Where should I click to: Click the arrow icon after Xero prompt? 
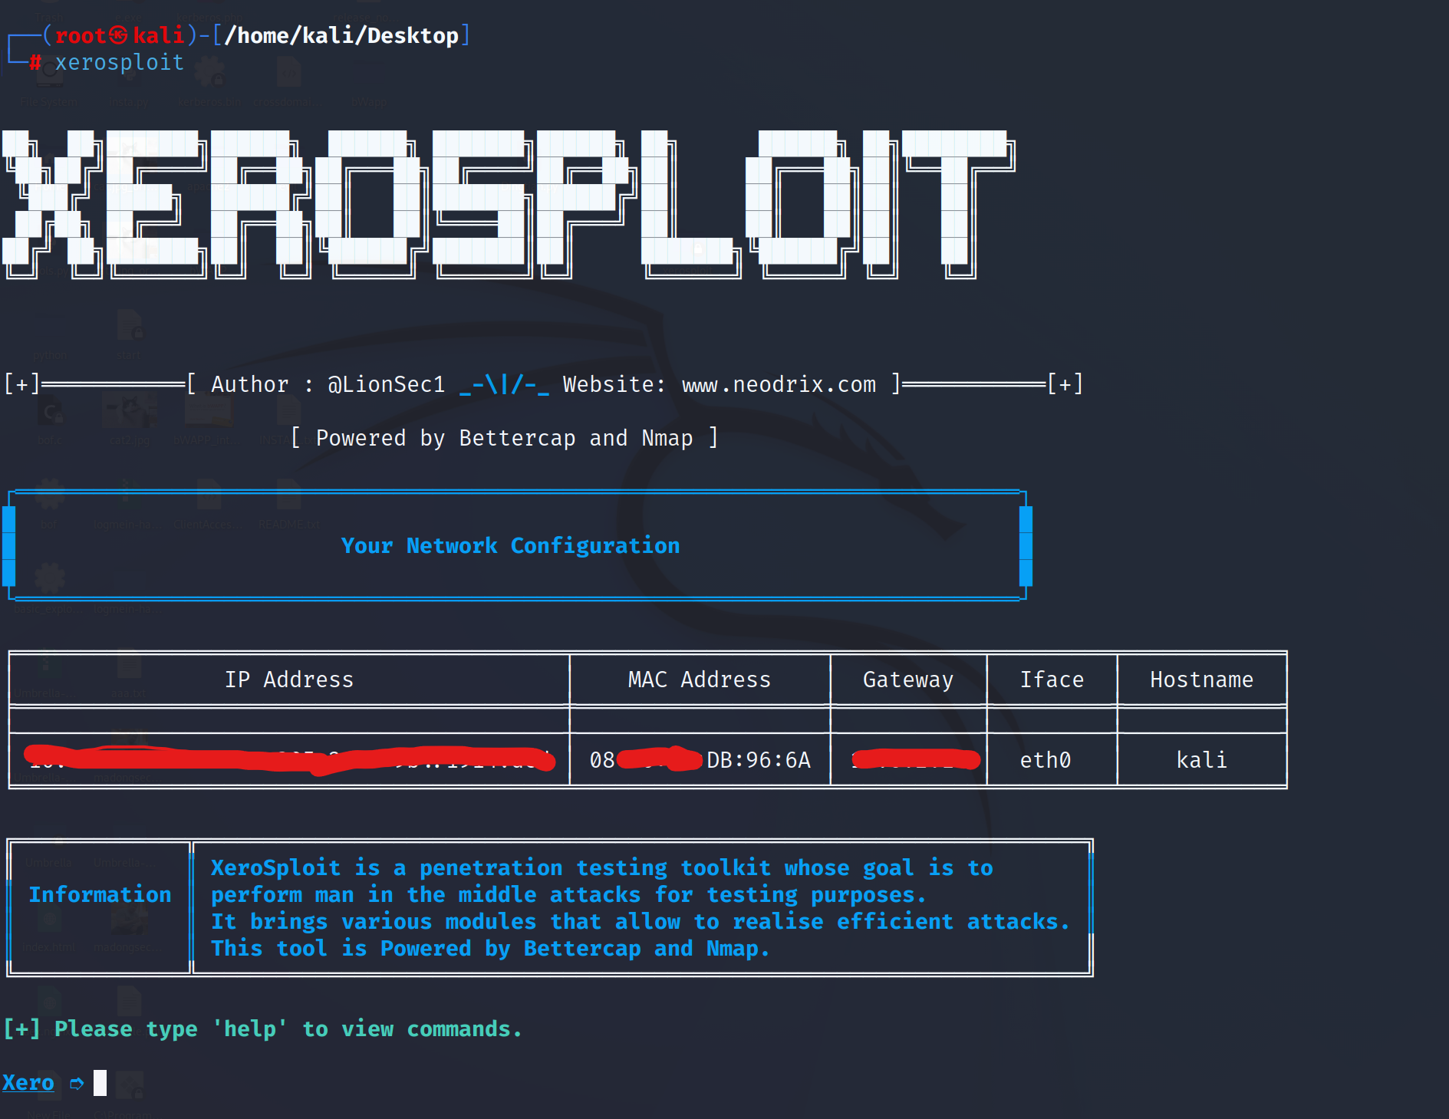(x=77, y=1083)
